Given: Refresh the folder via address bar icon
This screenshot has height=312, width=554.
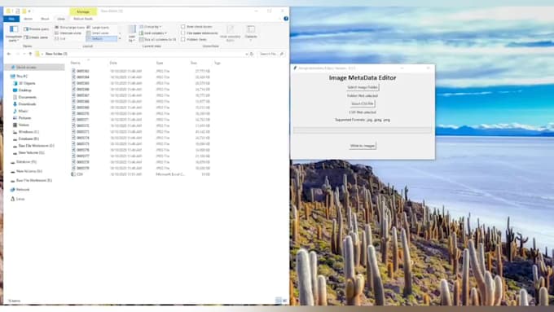Looking at the screenshot, I should point(252,54).
